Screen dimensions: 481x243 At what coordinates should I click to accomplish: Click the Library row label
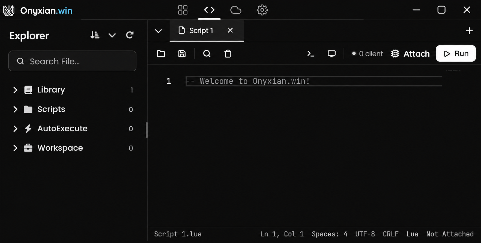point(51,90)
